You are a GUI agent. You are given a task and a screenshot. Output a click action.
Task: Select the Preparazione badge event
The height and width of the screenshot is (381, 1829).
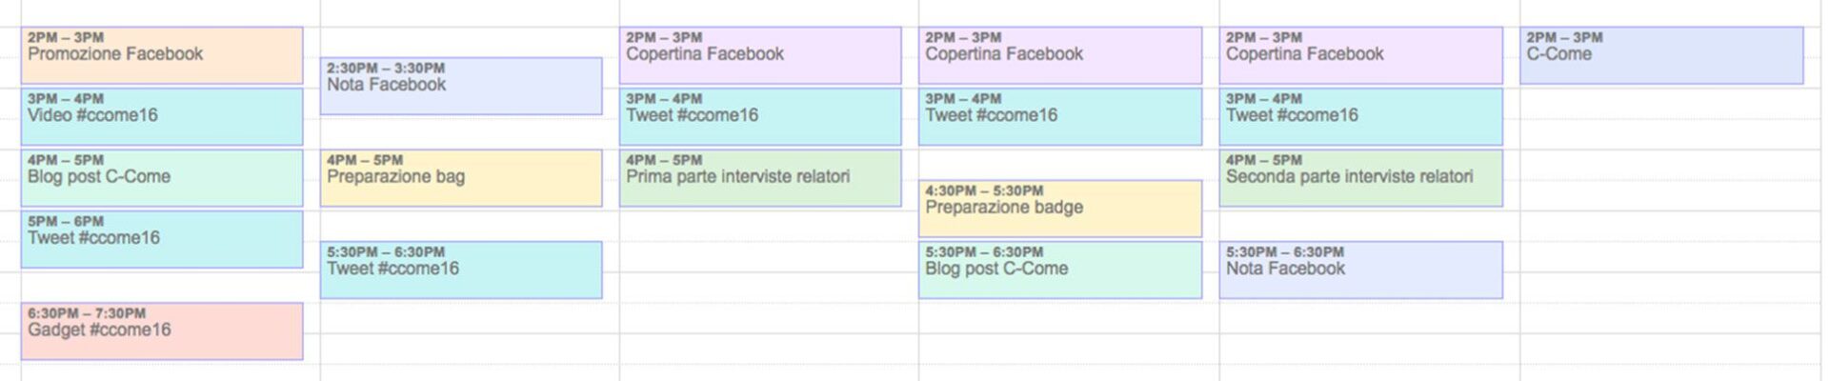[1059, 209]
